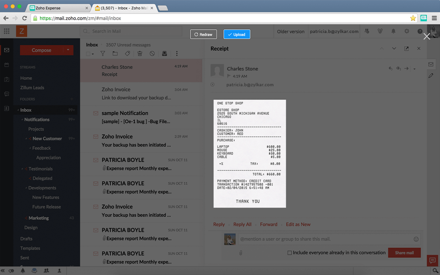Open Older version from the top bar
This screenshot has width=440, height=275.
[290, 31]
